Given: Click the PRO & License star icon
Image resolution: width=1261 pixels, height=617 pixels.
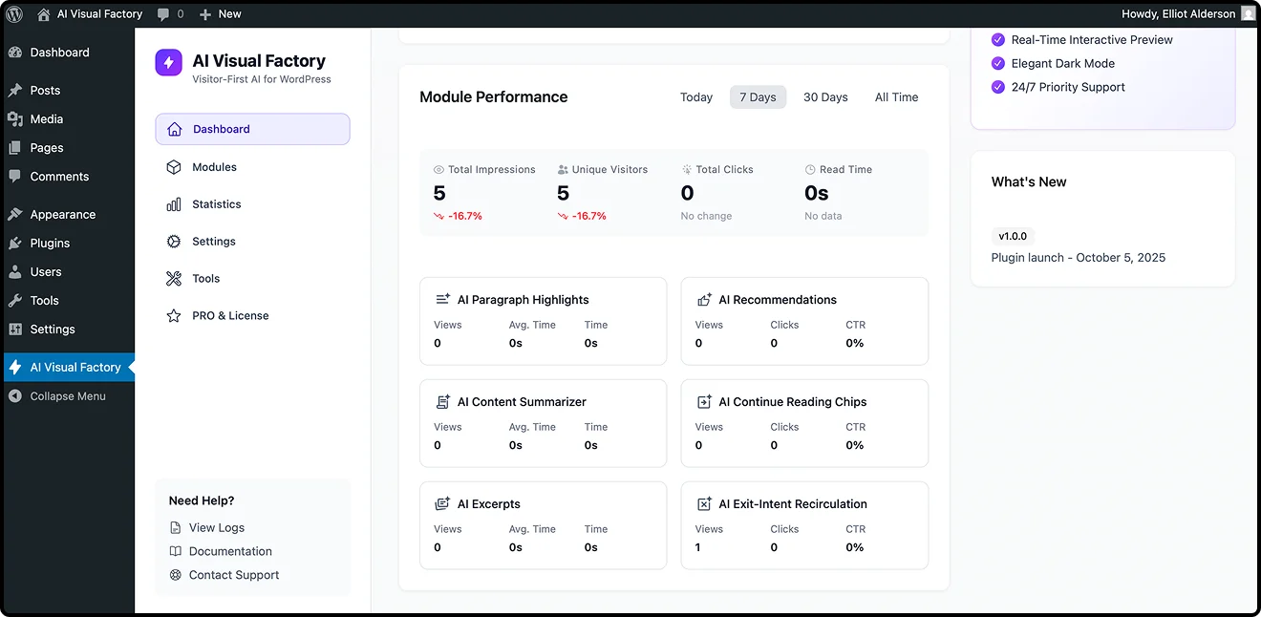Looking at the screenshot, I should [x=174, y=316].
